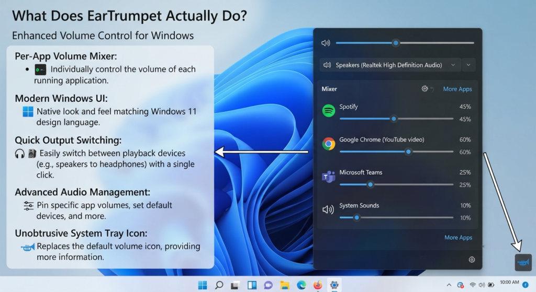Viewport: 536px width, 292px height.
Task: Open Task View from the taskbar
Action: 235,285
